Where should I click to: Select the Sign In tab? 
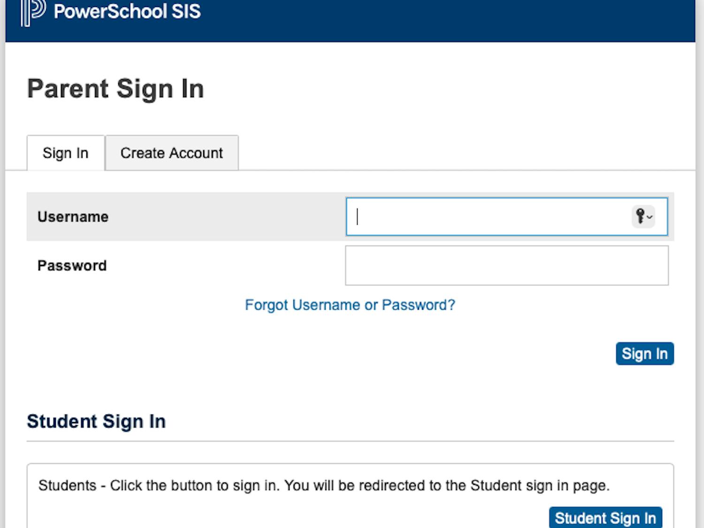[65, 153]
